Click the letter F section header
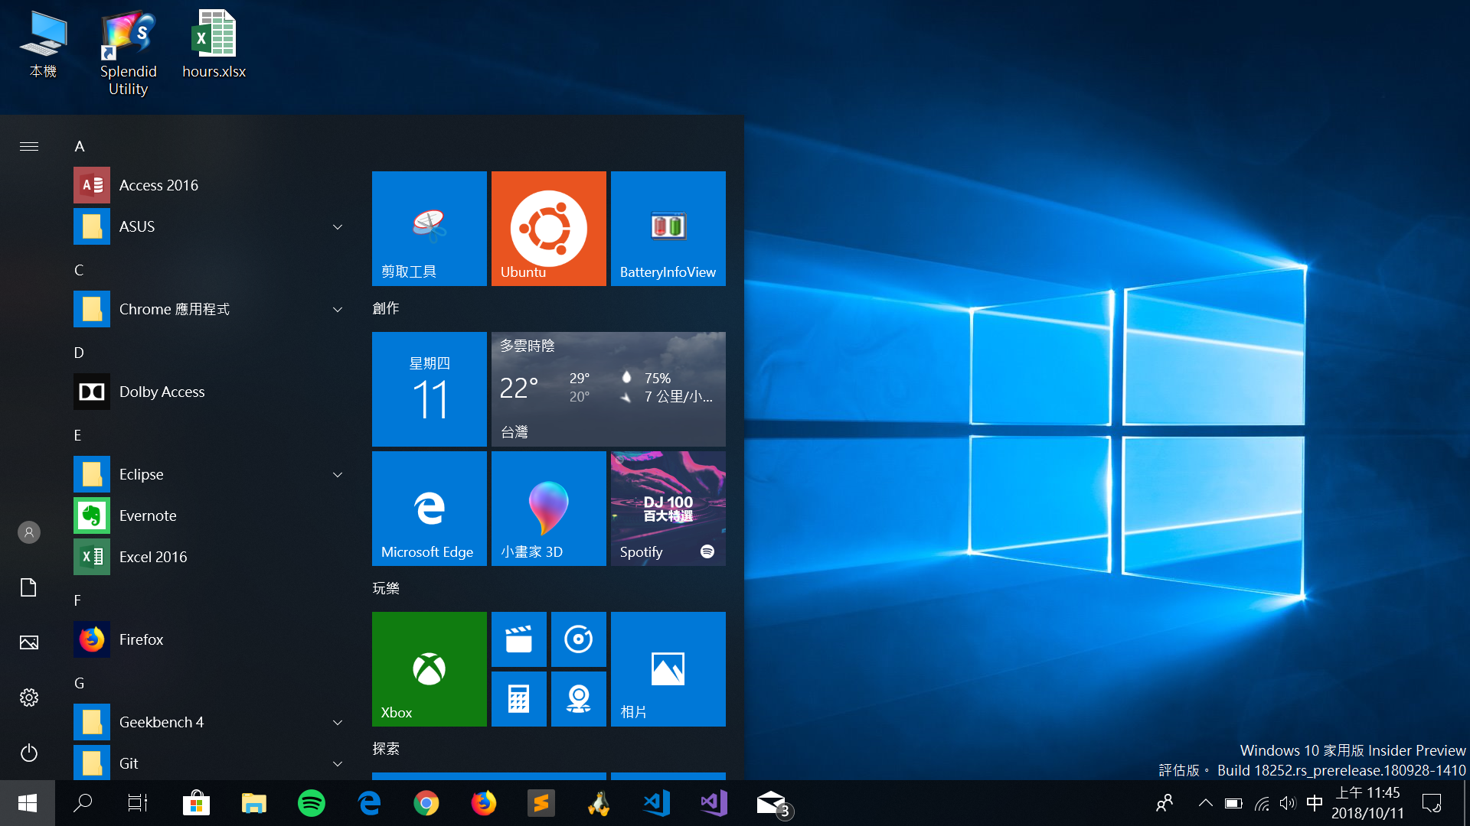 (x=77, y=600)
